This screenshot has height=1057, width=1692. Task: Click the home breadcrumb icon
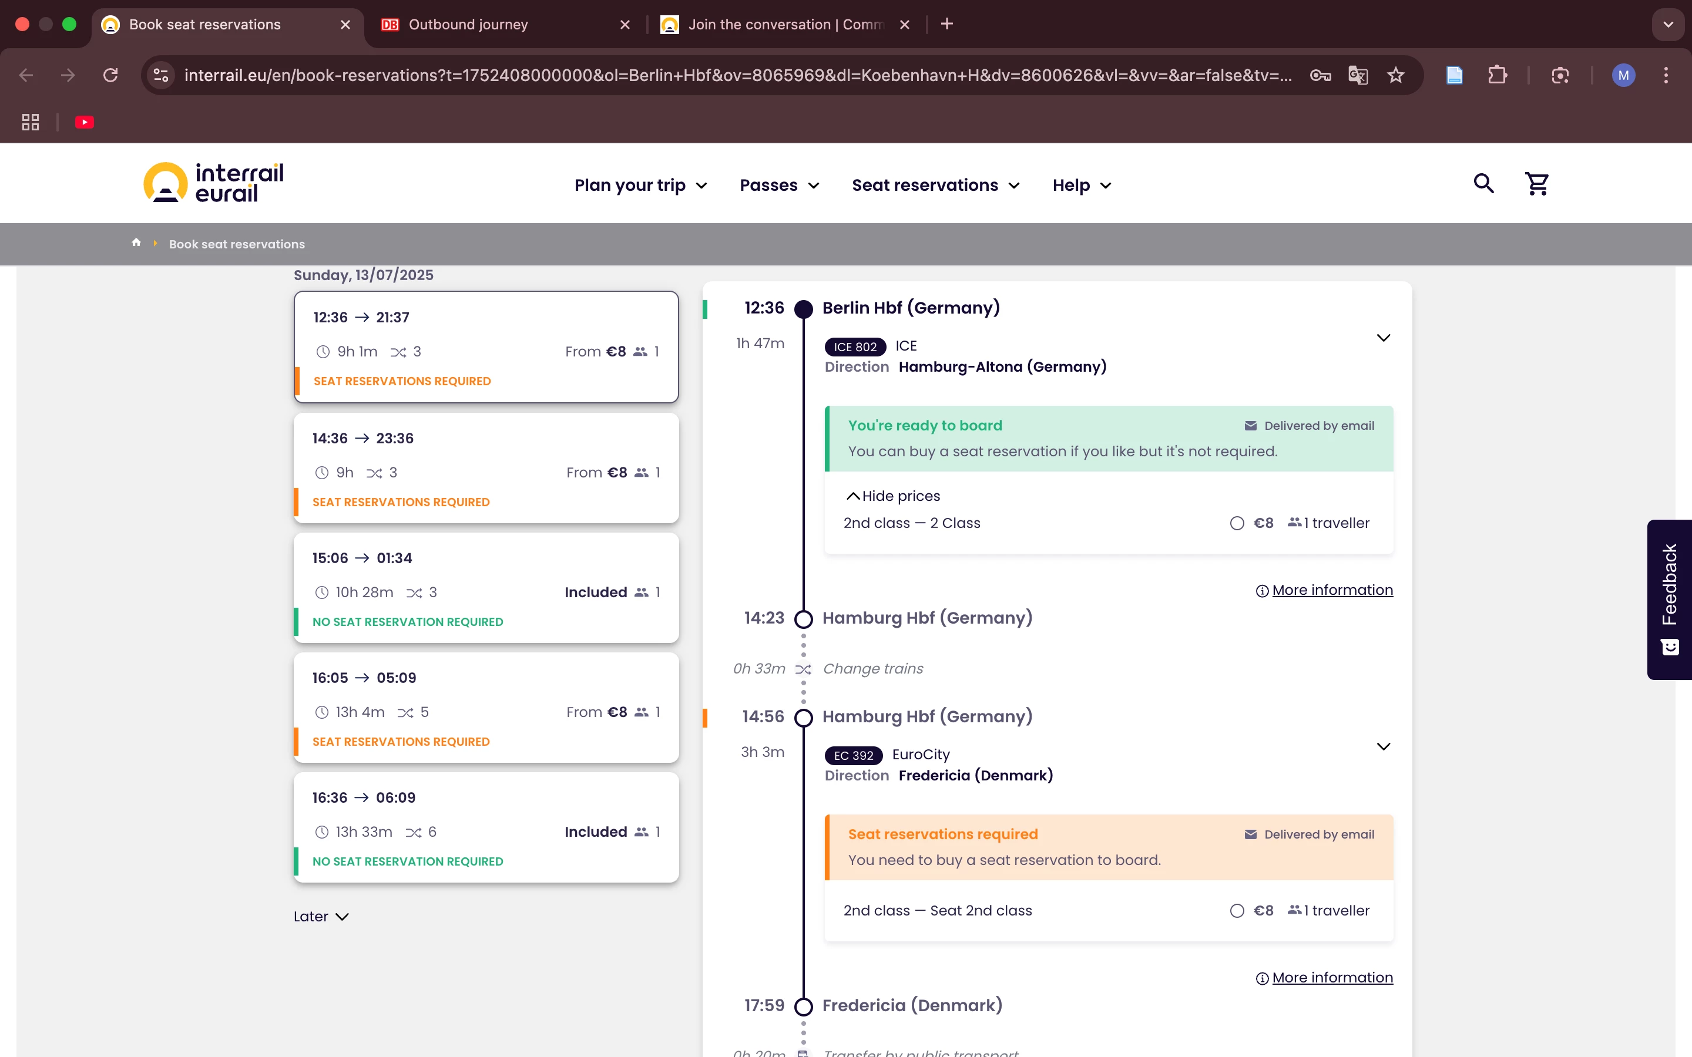click(136, 243)
